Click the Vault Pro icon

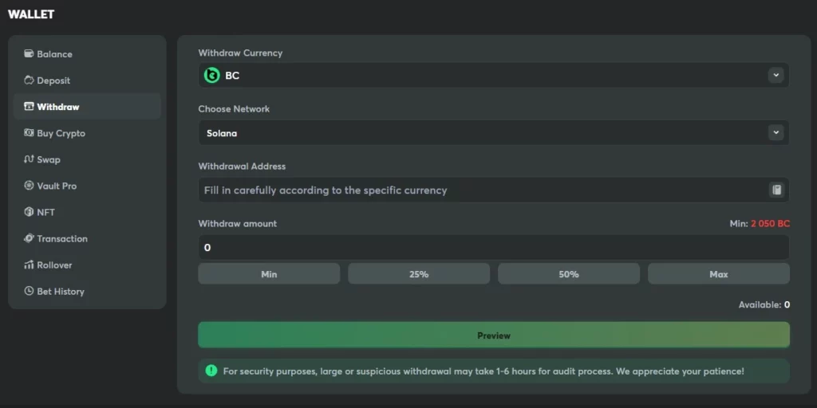(x=30, y=186)
